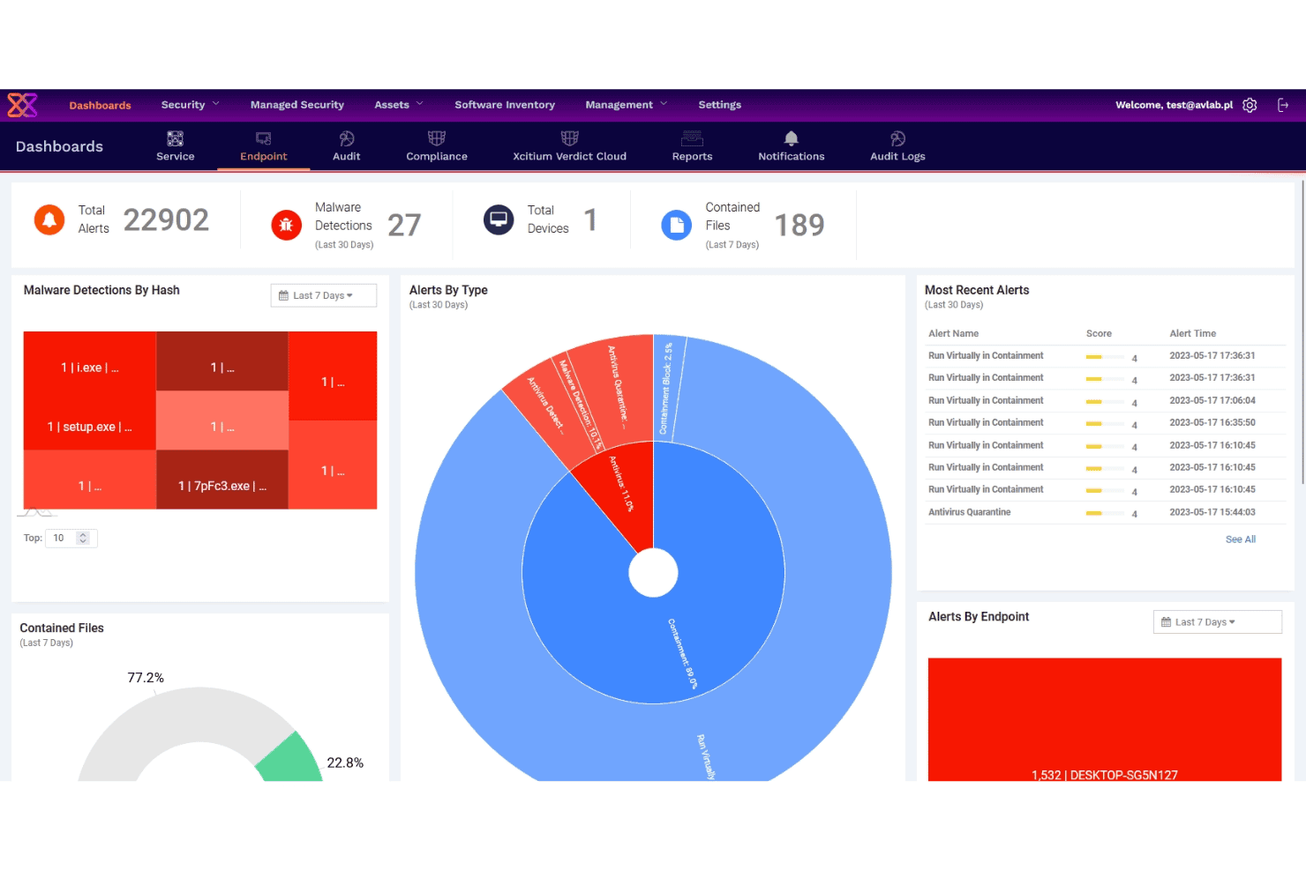This screenshot has height=870, width=1306.
Task: Open the Notifications bell icon
Action: (792, 138)
